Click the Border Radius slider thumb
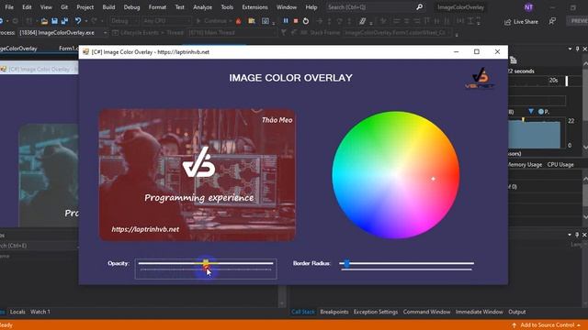This screenshot has height=330, width=588. coord(347,263)
